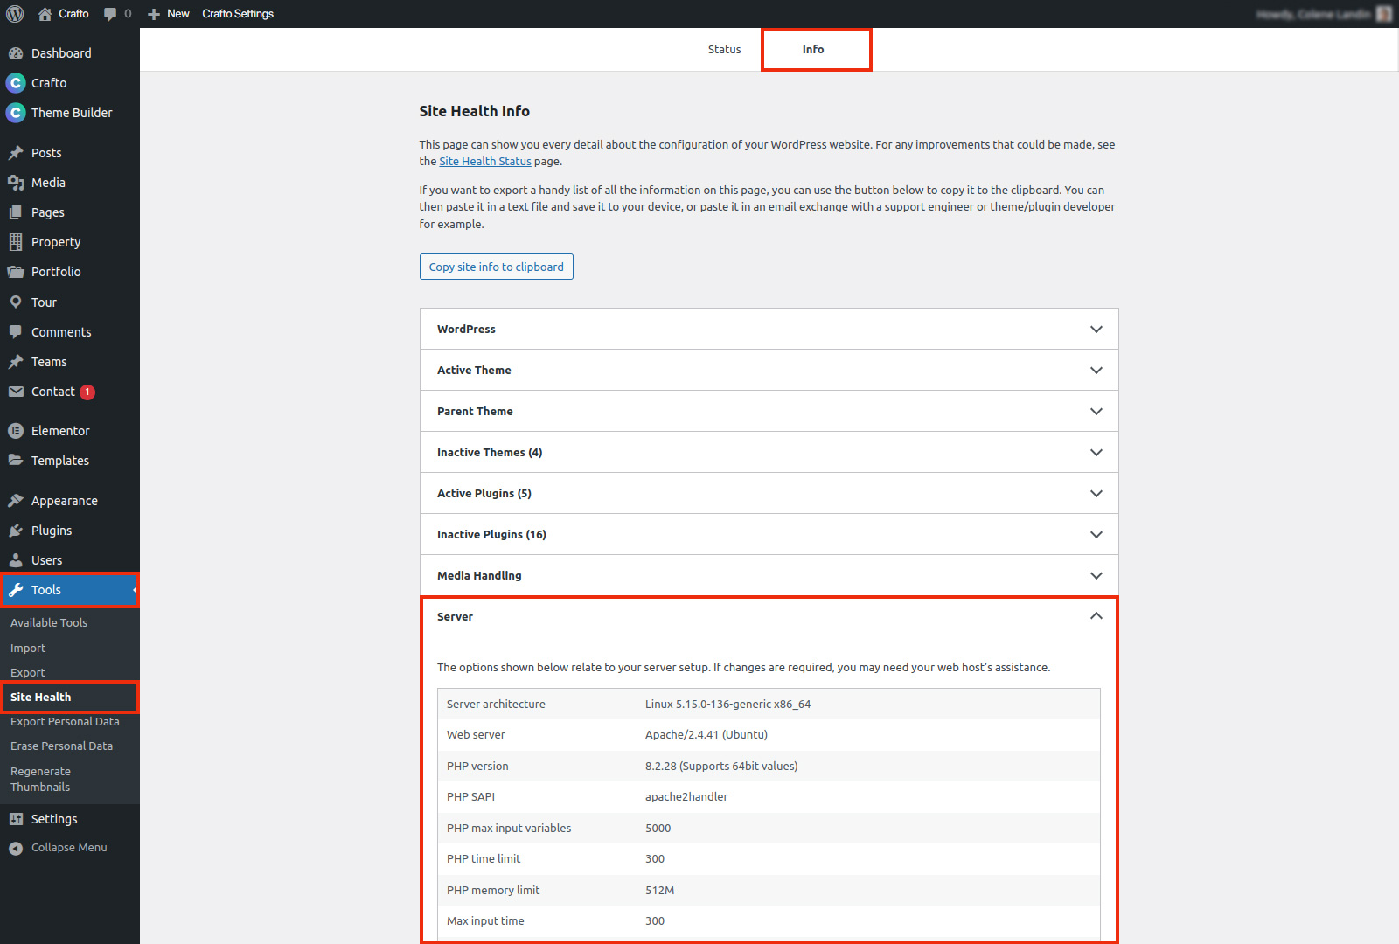Collapse the admin menu via its arrow icon
The image size is (1399, 944).
(15, 847)
